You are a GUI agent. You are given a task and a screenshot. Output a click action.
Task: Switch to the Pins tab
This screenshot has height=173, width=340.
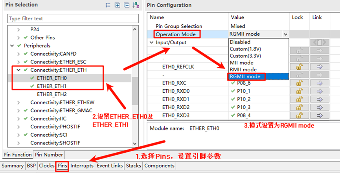tap(62, 166)
